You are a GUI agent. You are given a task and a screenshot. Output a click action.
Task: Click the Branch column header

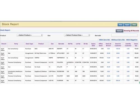pyautogui.click(x=4, y=44)
